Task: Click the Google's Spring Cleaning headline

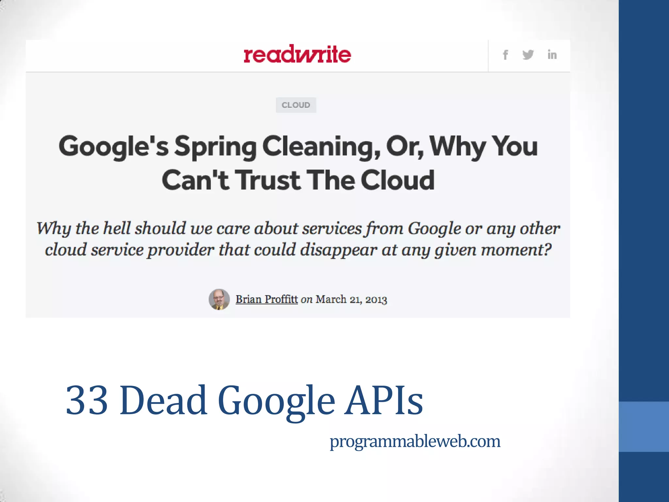Action: pos(298,163)
